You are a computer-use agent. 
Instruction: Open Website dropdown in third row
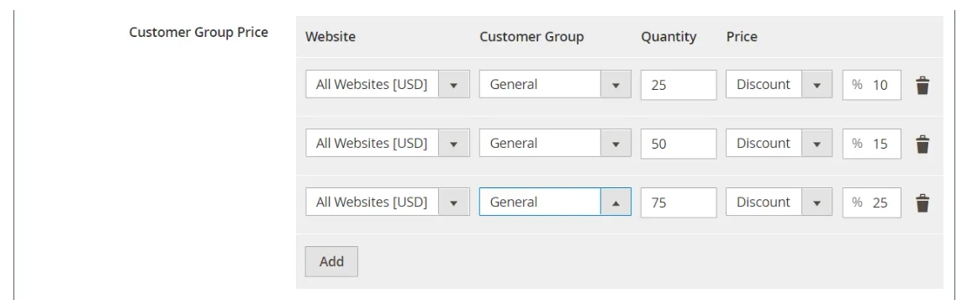click(x=388, y=202)
